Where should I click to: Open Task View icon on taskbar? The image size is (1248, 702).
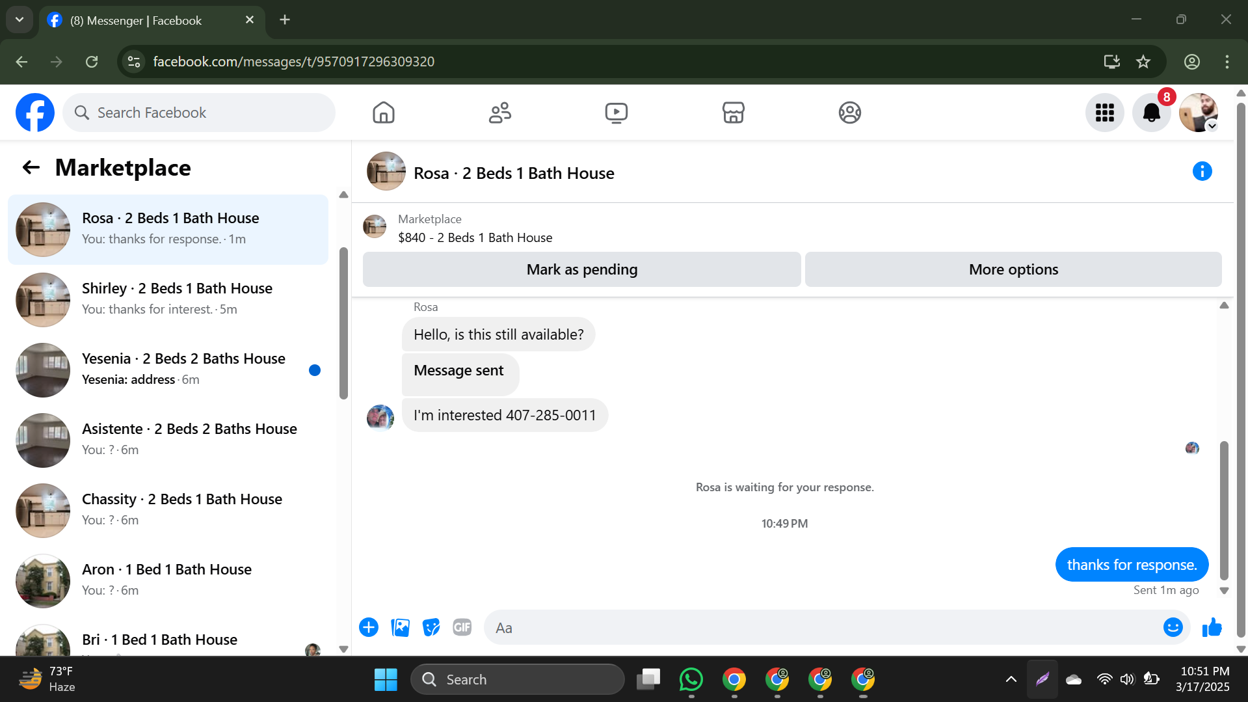[x=648, y=679]
